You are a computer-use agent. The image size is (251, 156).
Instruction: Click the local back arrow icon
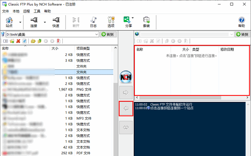click(46, 41)
